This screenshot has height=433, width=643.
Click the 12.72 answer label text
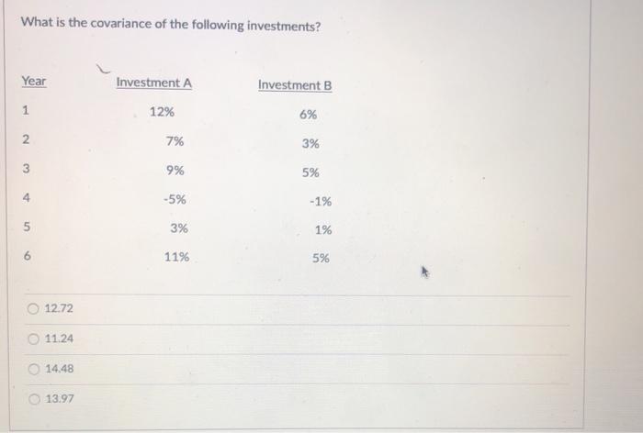[59, 308]
